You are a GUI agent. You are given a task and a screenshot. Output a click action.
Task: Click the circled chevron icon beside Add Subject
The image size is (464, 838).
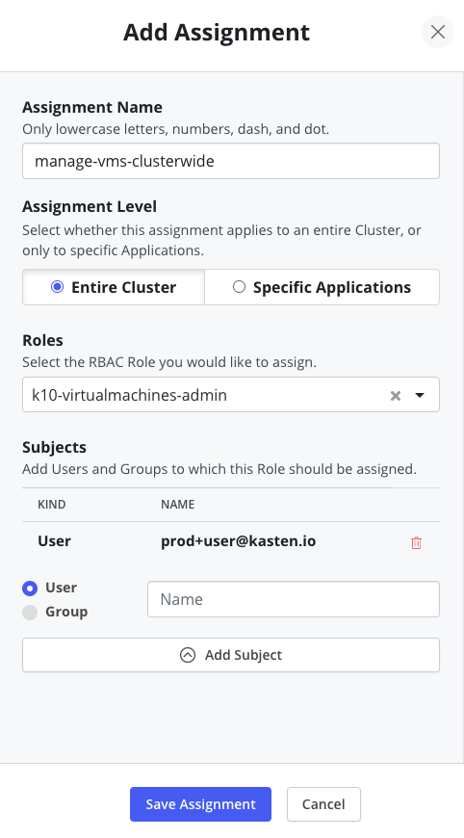click(x=188, y=655)
